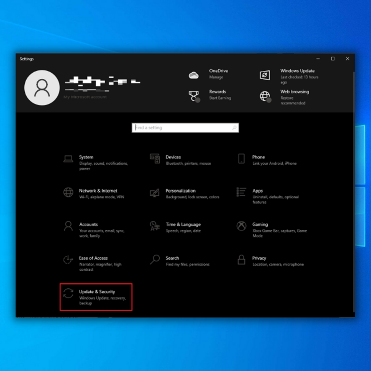
Task: Click 'Your accounts, email, sync' description
Action: tap(102, 233)
